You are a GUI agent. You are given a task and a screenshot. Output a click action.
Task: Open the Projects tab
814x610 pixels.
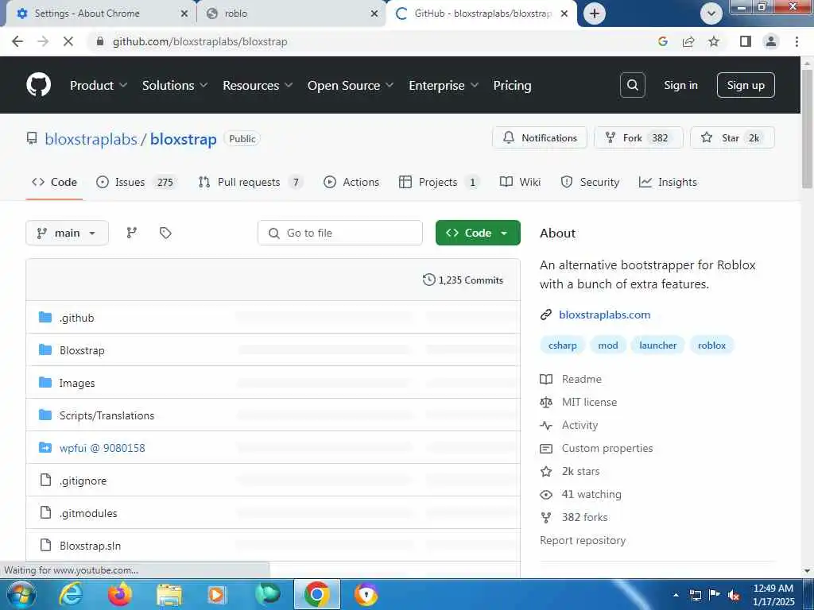click(439, 182)
